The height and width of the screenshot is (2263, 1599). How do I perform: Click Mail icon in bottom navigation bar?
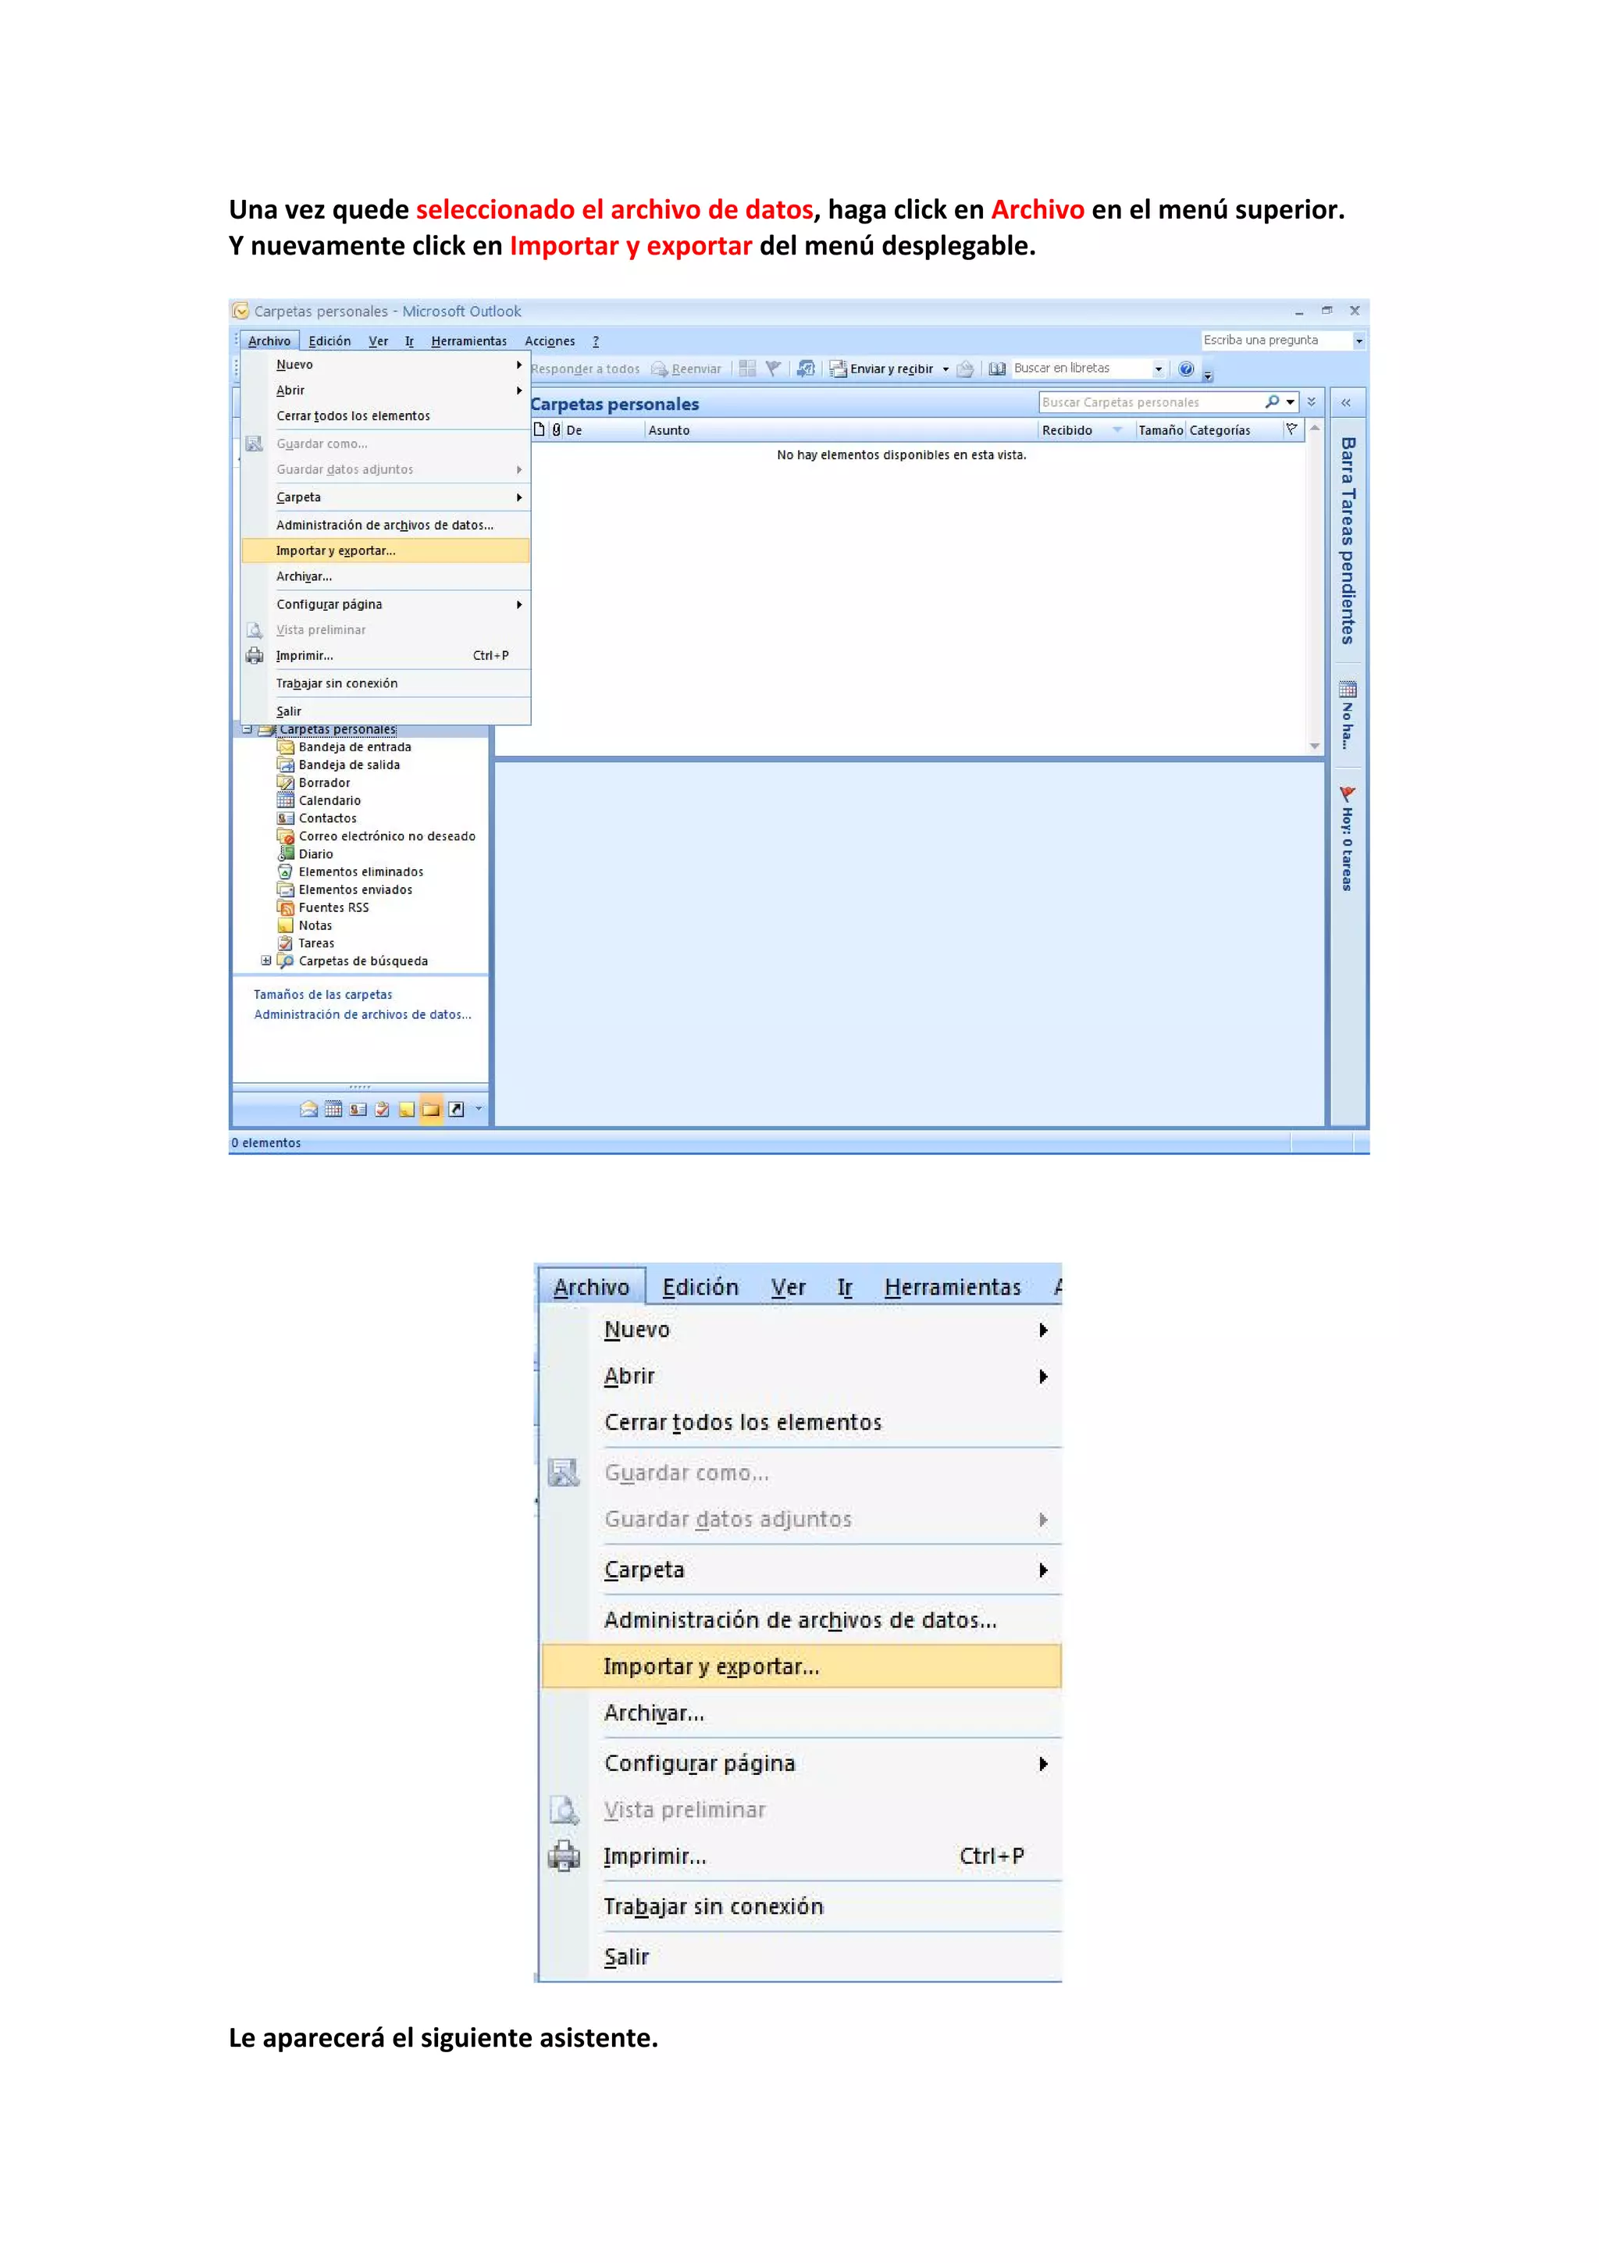pos(309,1109)
